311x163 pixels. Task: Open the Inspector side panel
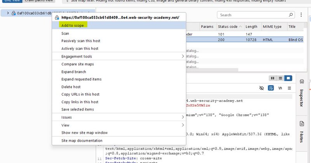pos(302,98)
